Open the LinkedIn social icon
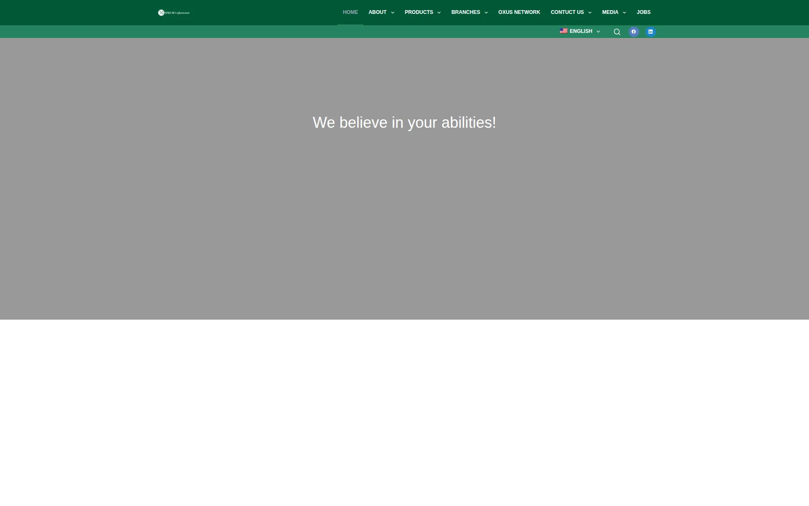Image resolution: width=809 pixels, height=506 pixels. [x=651, y=32]
